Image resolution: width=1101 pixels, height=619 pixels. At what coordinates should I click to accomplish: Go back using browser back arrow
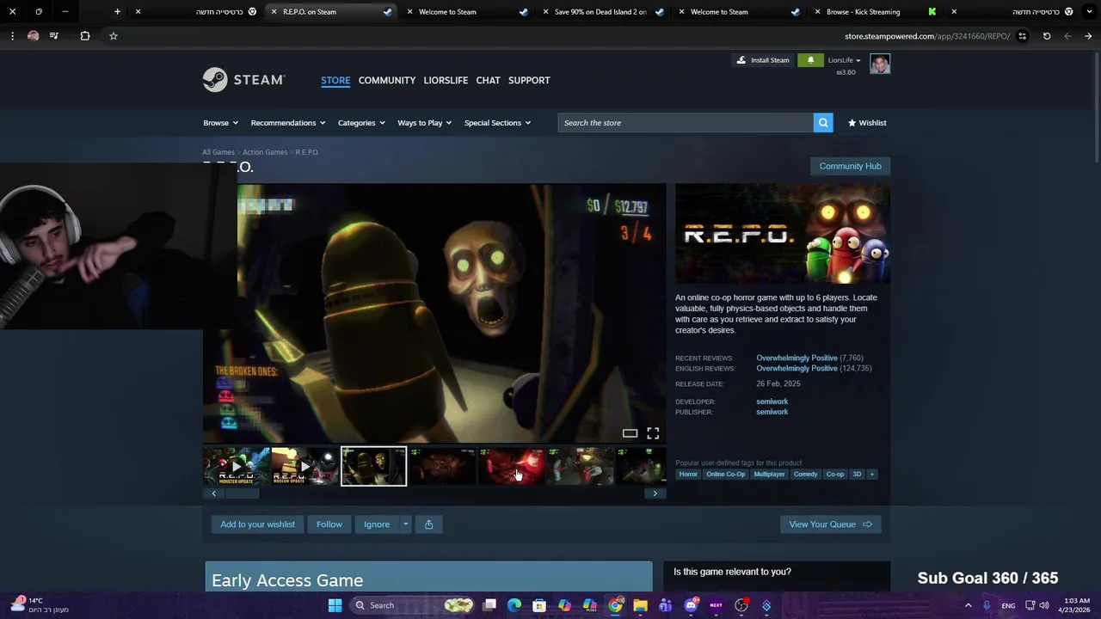[x=1088, y=36]
